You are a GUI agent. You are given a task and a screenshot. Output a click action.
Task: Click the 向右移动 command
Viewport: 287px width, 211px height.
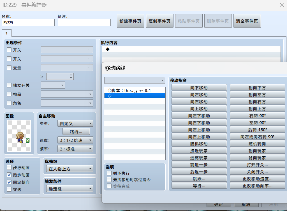(199, 101)
